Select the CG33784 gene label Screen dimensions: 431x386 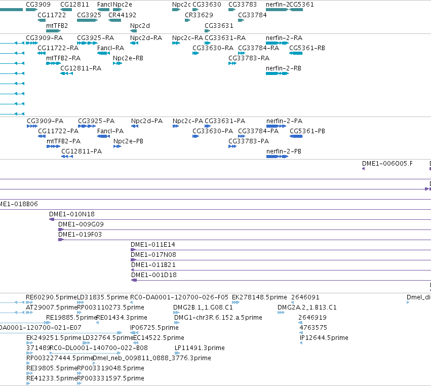tap(252, 15)
